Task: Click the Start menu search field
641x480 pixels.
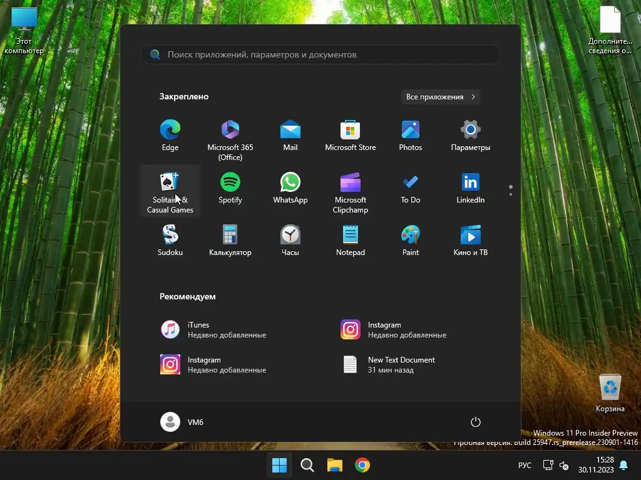Action: (x=320, y=54)
